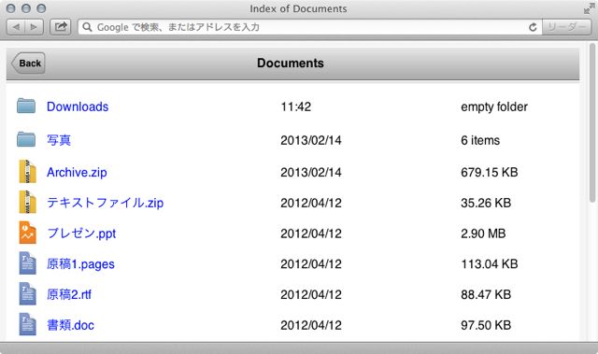Click the date of 原稿2.rtf
This screenshot has height=354, width=598.
pos(311,294)
